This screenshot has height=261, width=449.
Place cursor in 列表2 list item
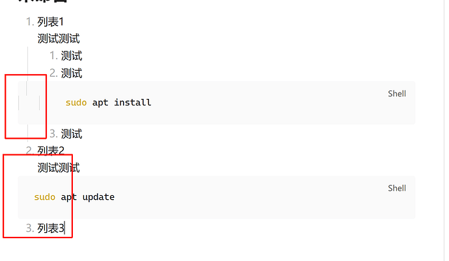[x=51, y=150]
